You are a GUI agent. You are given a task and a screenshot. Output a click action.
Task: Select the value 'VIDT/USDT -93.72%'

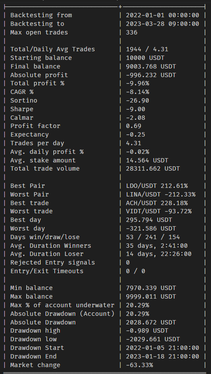[159, 211]
